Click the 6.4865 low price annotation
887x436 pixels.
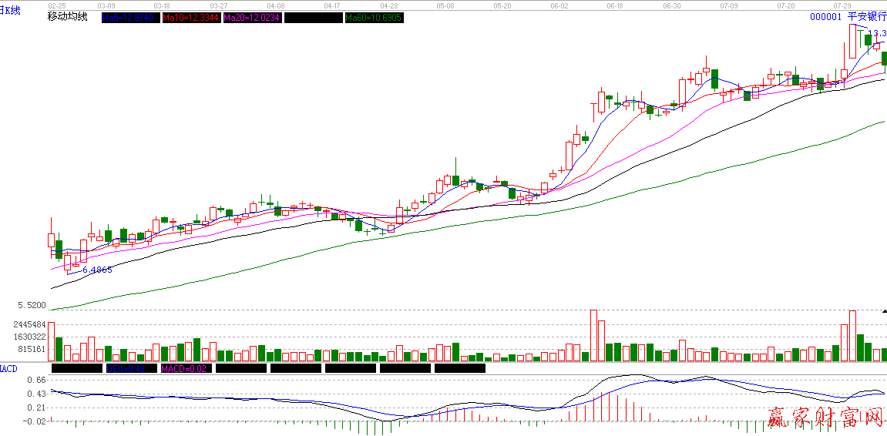pyautogui.click(x=97, y=270)
